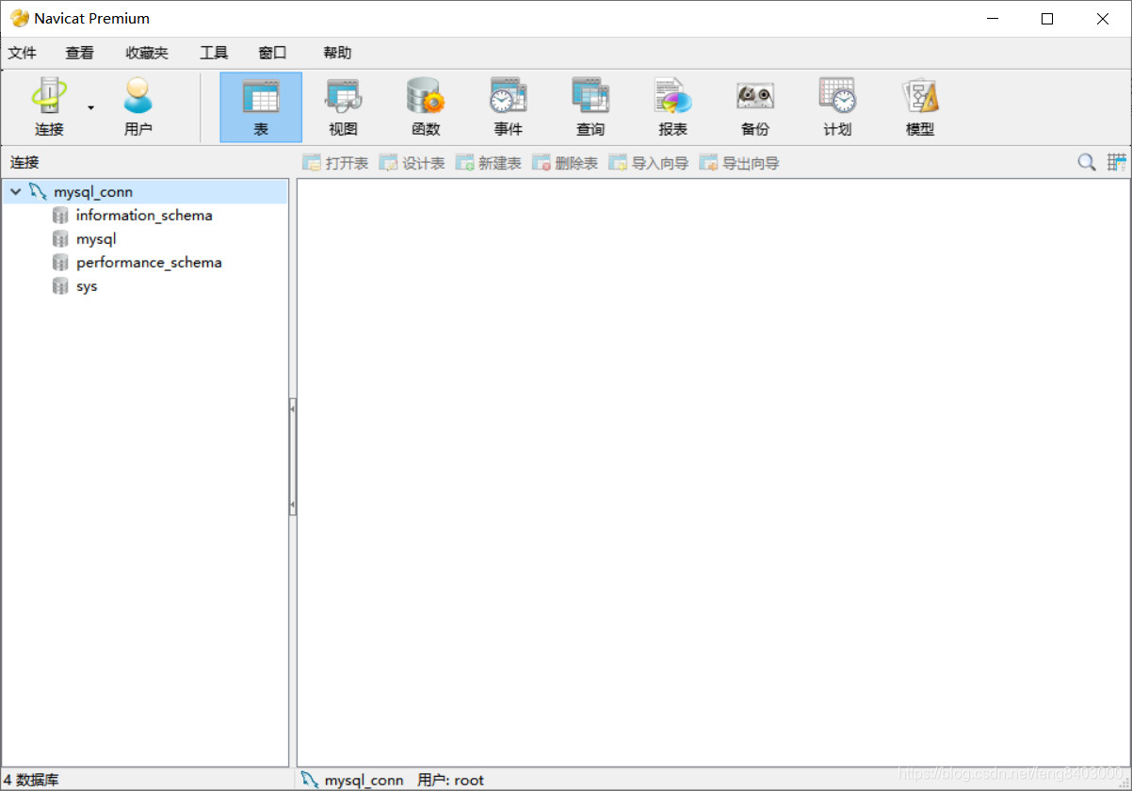
Task: Click the Connection (连接) toolbar icon
Action: (49, 107)
